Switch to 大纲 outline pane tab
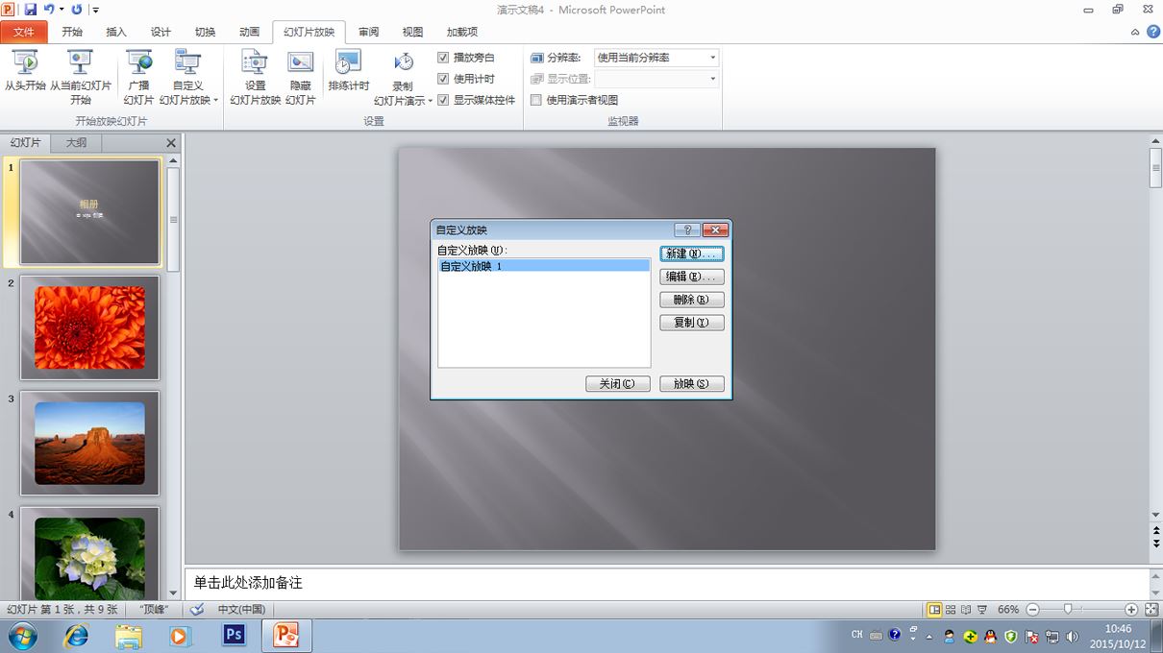Screen dimensions: 1163x653 point(76,143)
